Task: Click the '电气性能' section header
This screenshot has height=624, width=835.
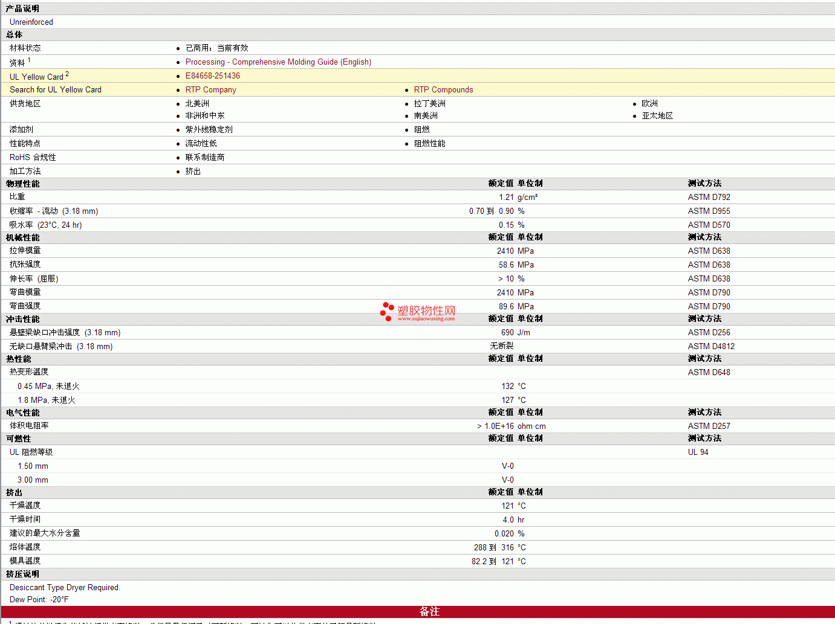Action: click(22, 413)
